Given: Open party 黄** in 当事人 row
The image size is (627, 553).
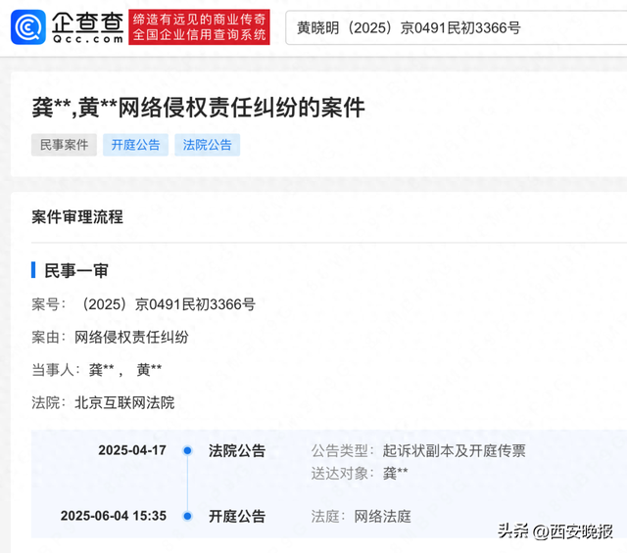Looking at the screenshot, I should point(149,370).
